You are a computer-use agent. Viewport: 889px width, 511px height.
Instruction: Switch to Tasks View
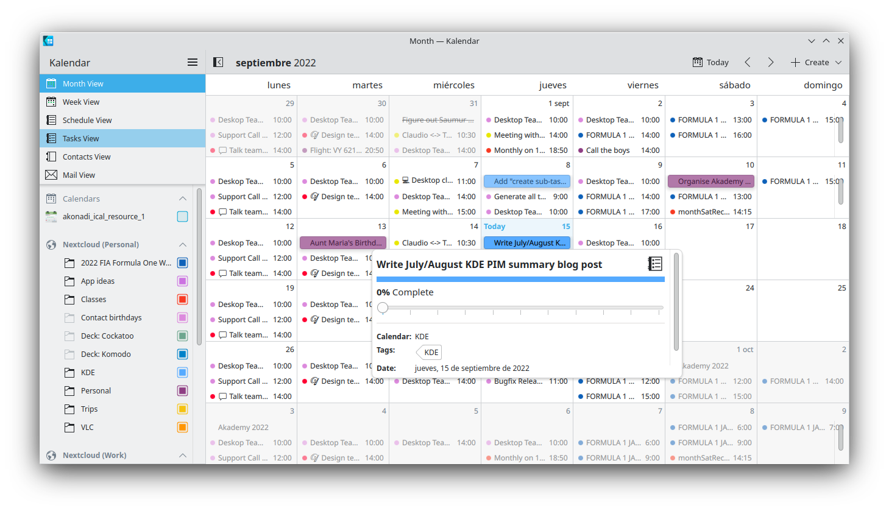click(x=122, y=138)
